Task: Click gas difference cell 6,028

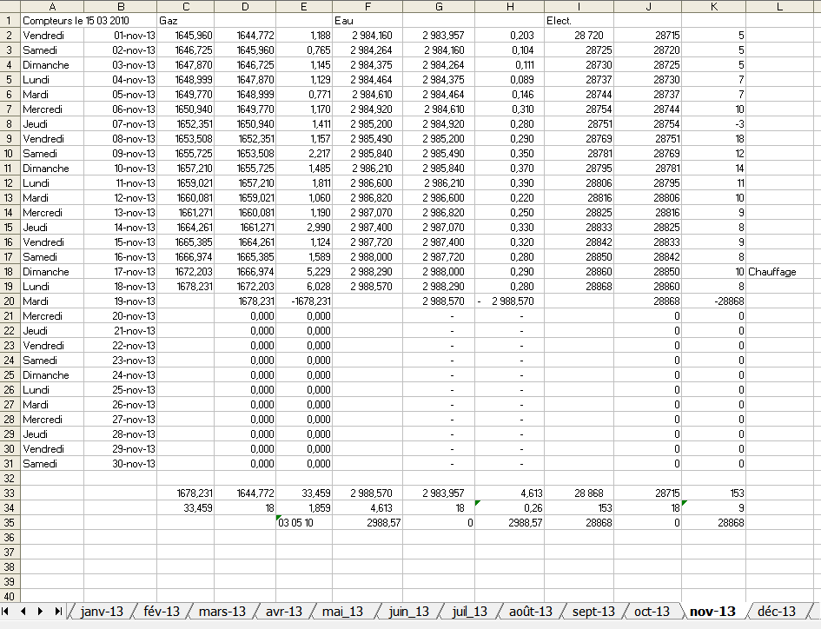Action: (304, 287)
